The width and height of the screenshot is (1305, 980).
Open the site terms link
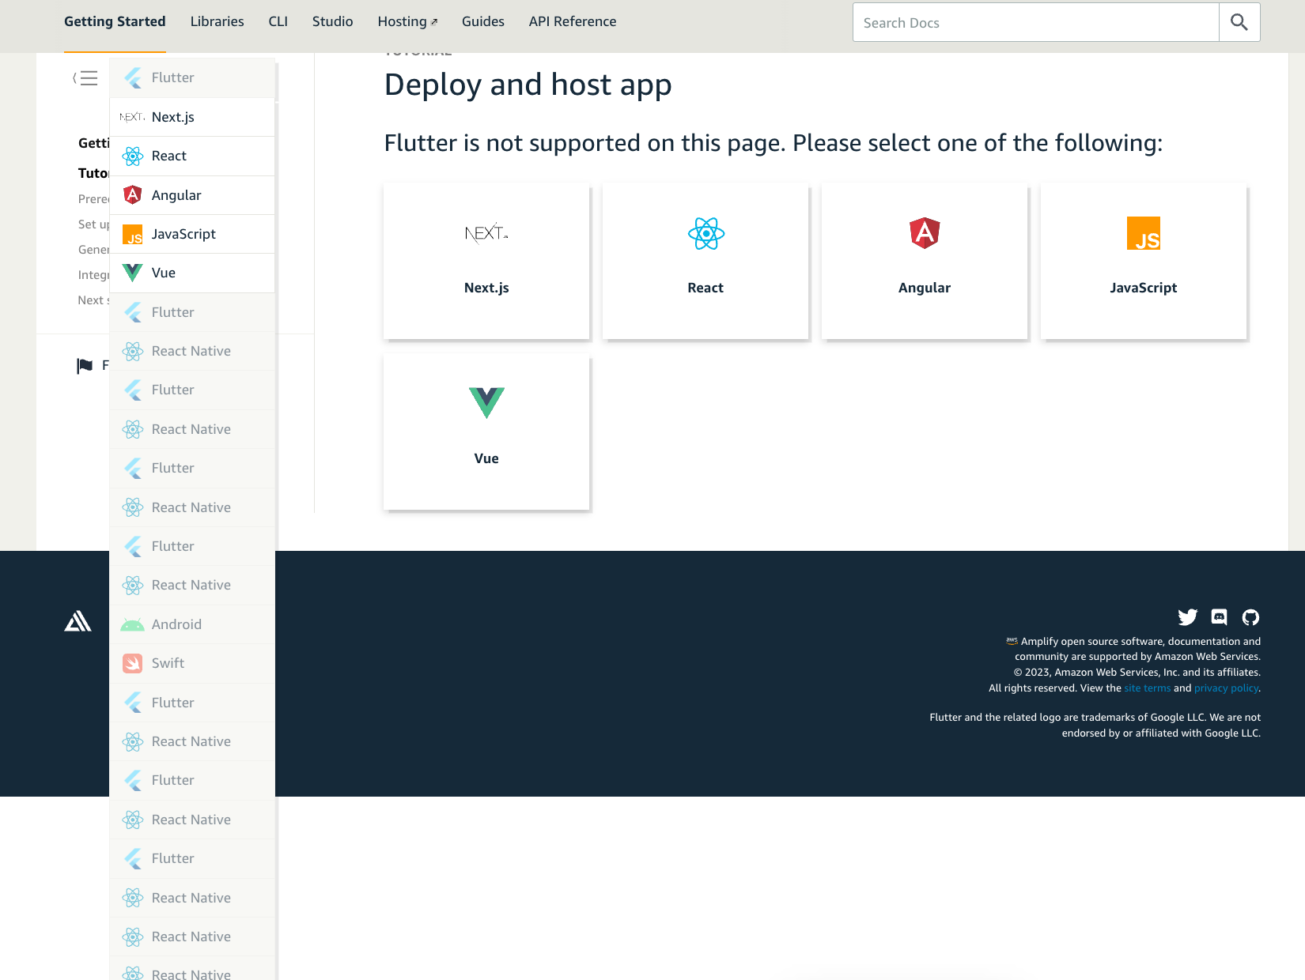coord(1147,688)
